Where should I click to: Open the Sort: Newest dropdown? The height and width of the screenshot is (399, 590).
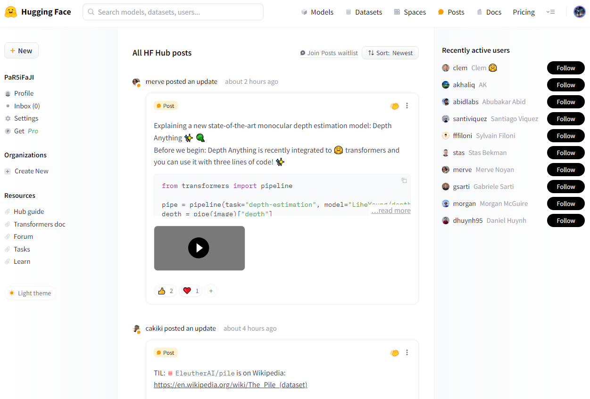[390, 53]
